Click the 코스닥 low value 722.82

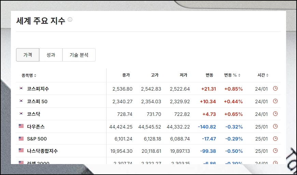tap(182, 114)
